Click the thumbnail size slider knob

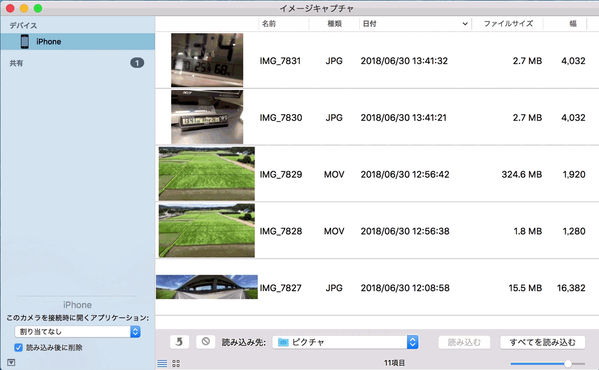[568, 363]
